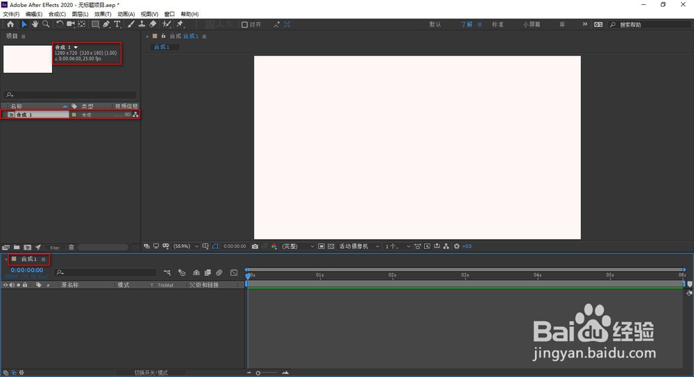Open the 图层(L) menu

point(80,14)
